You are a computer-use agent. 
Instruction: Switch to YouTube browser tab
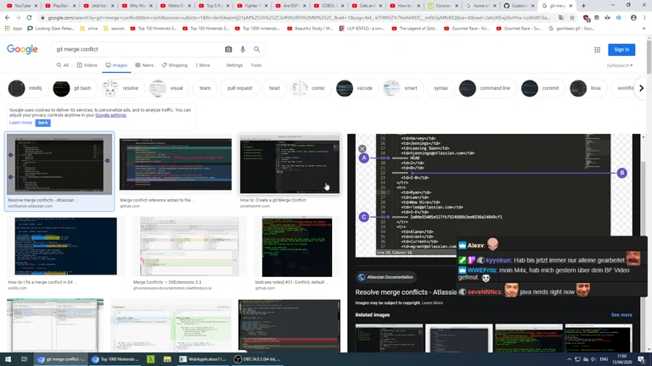20,6
